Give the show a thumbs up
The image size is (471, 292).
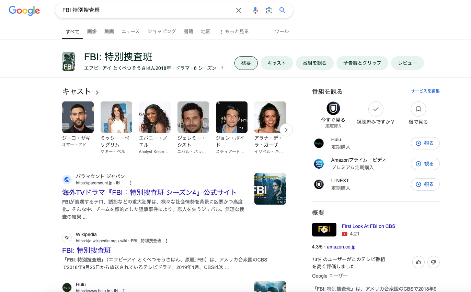tap(418, 262)
